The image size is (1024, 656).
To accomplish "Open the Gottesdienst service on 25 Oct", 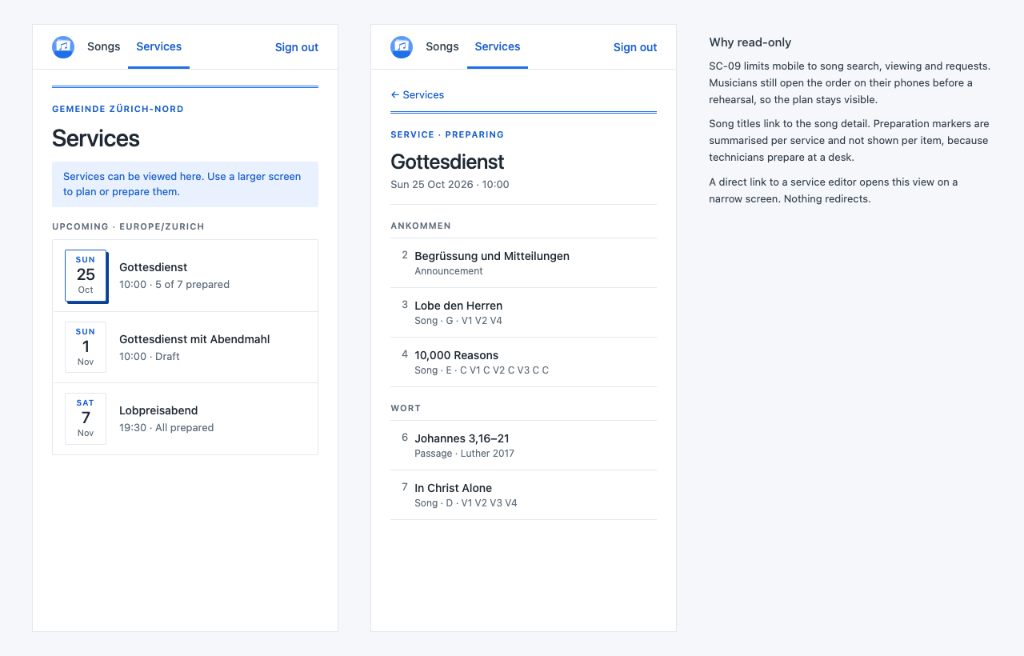I will coord(185,275).
